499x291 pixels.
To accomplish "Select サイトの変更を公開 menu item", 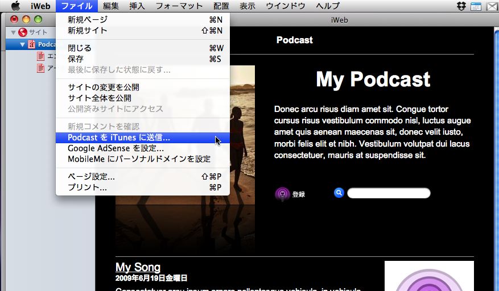I will tap(143, 87).
